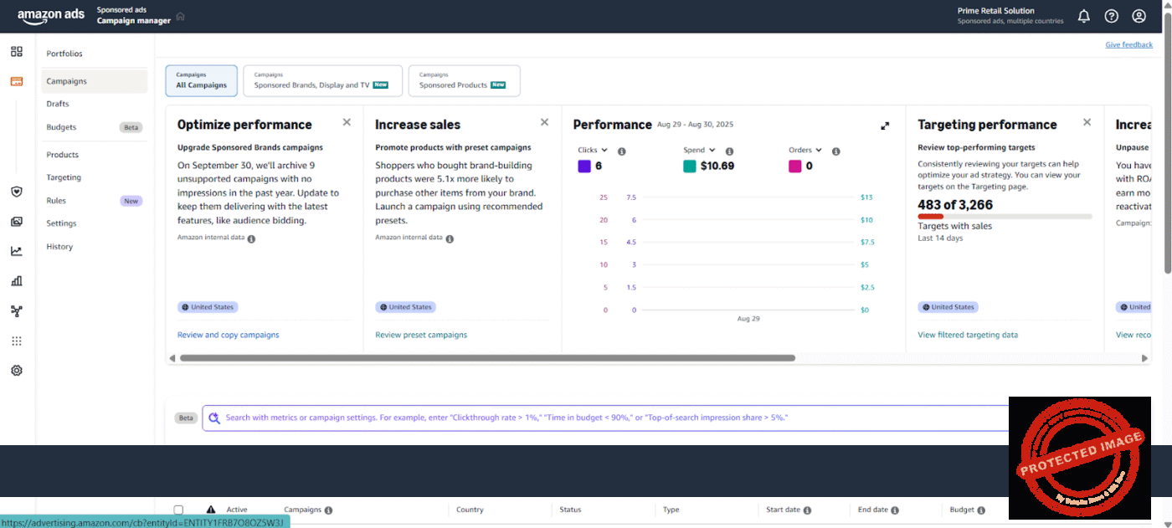Screen dimensions: 1172x528
Task: Open the bar chart reports icon in rail
Action: click(17, 281)
